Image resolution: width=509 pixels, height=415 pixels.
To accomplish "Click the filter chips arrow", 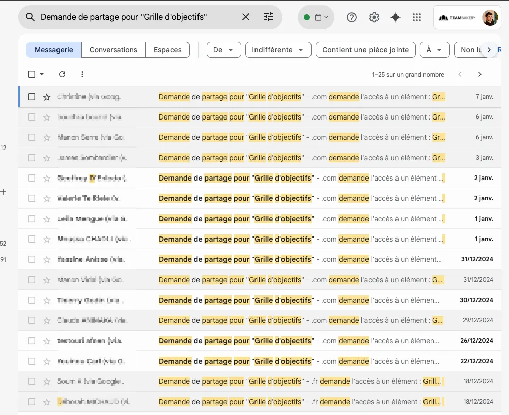I will tap(489, 50).
